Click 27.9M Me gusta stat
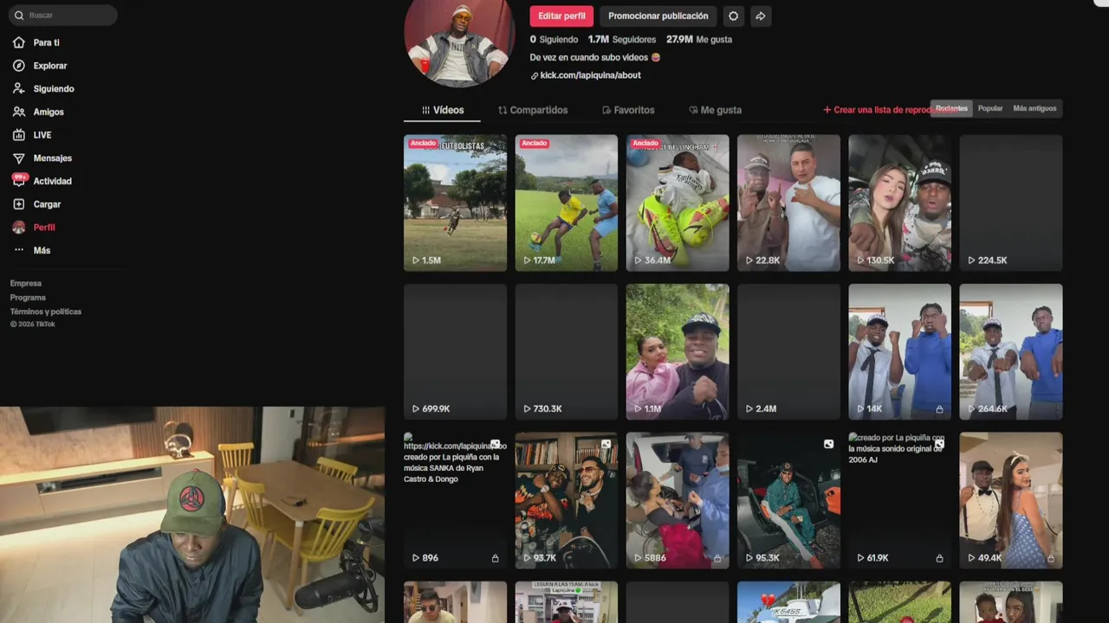 click(698, 40)
